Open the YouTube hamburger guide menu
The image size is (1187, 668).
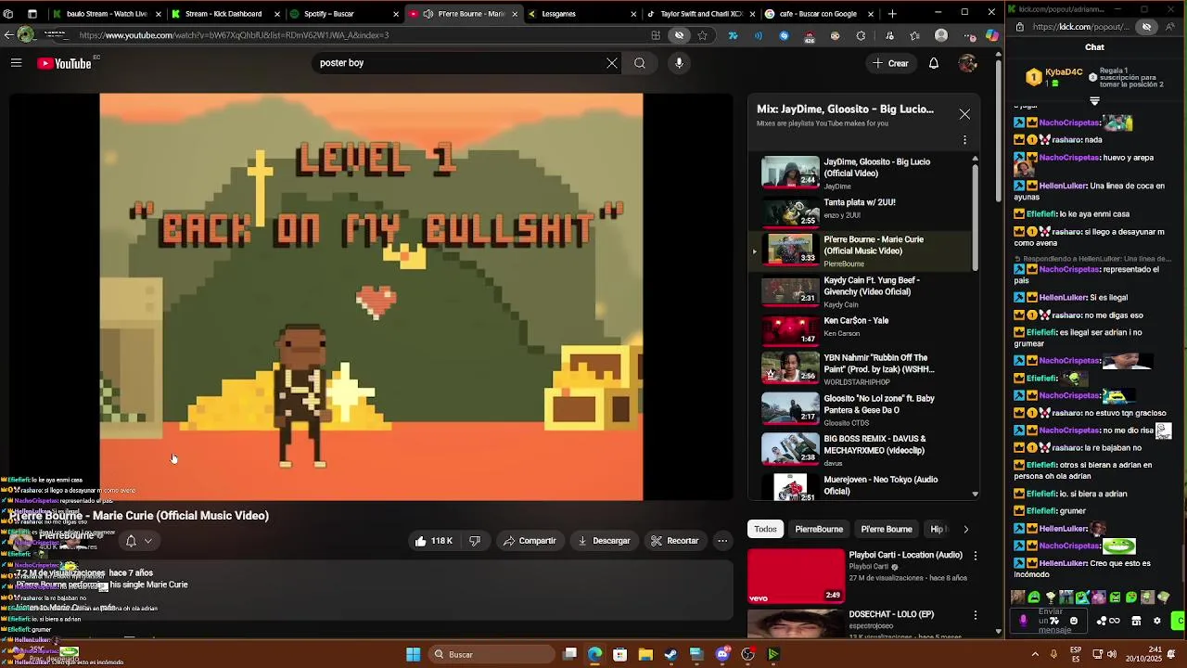[x=16, y=63]
